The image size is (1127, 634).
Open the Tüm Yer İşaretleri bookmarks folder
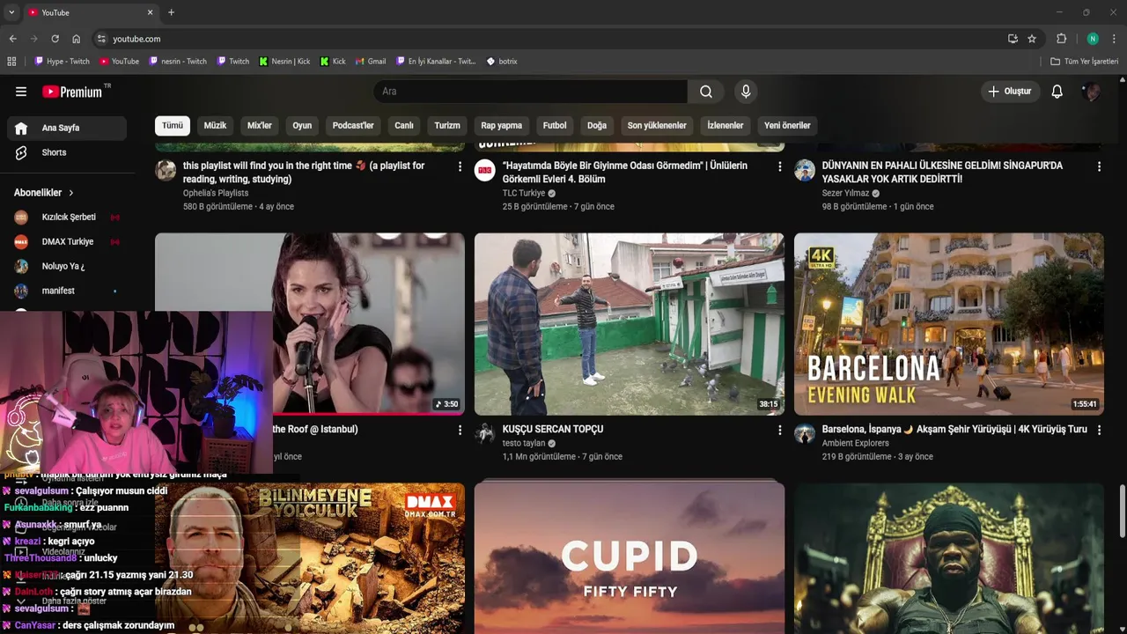pos(1084,62)
